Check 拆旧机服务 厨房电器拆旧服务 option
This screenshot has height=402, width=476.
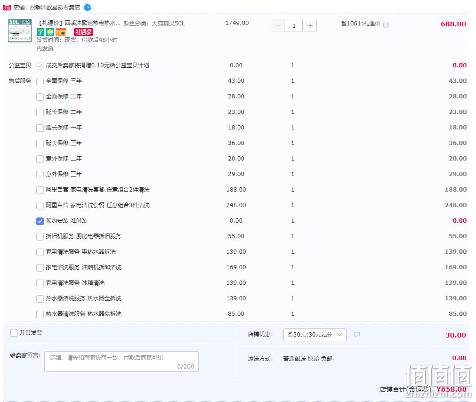pos(40,237)
